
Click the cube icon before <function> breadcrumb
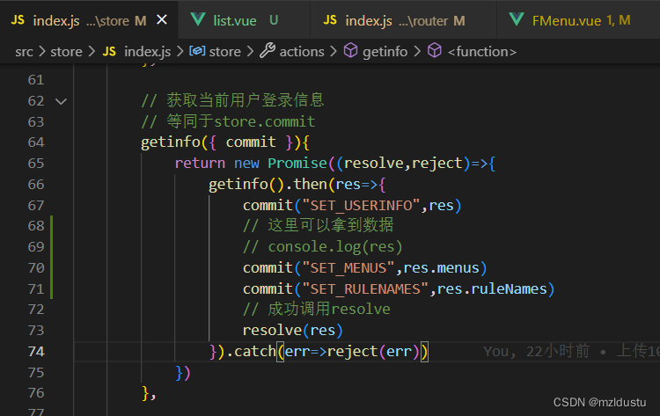pyautogui.click(x=435, y=51)
